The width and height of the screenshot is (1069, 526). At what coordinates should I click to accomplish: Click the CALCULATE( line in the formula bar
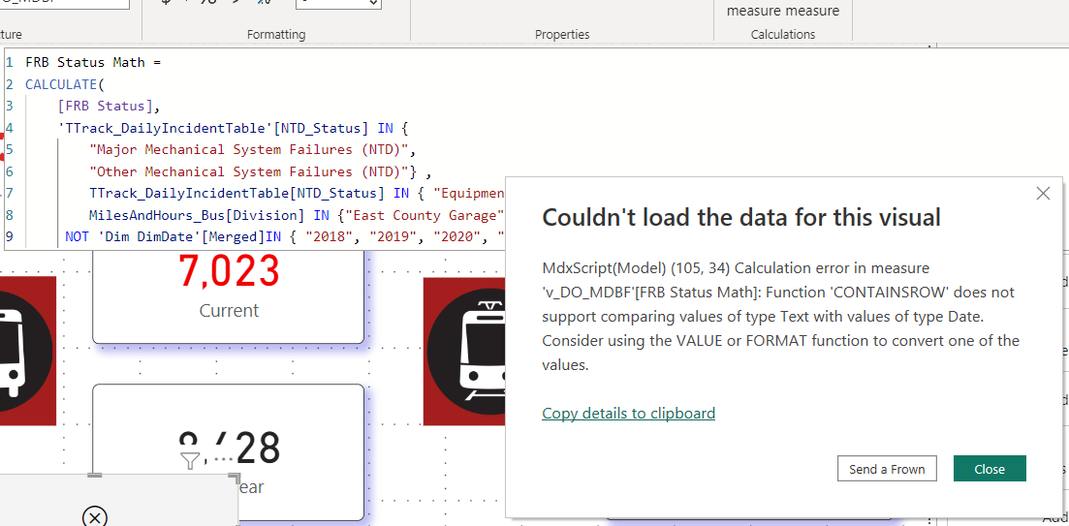[x=63, y=84]
